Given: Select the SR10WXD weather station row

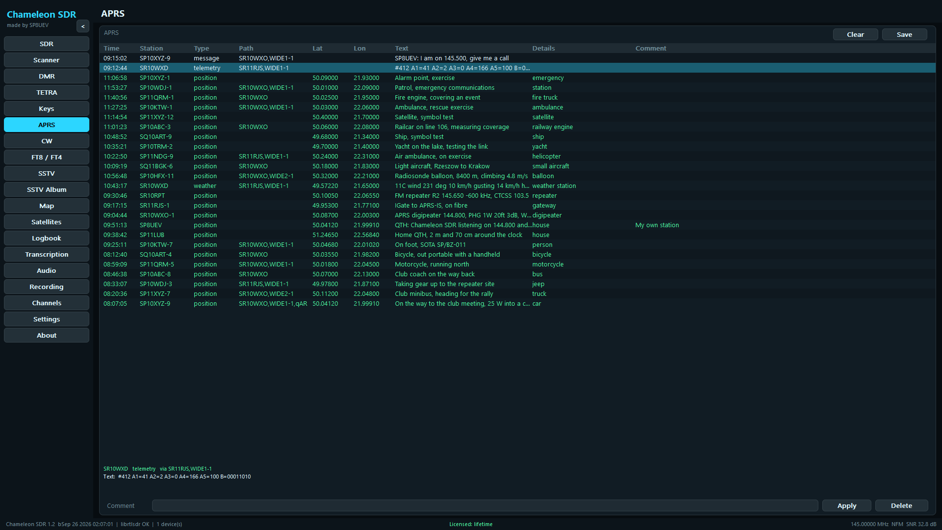Looking at the screenshot, I should pyautogui.click(x=518, y=185).
